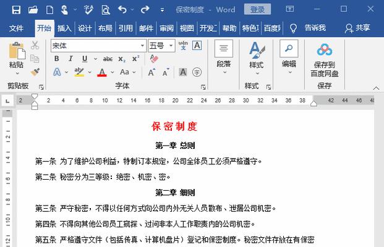
Task: Click the Open folder icon in title bar
Action: [x=33, y=10]
